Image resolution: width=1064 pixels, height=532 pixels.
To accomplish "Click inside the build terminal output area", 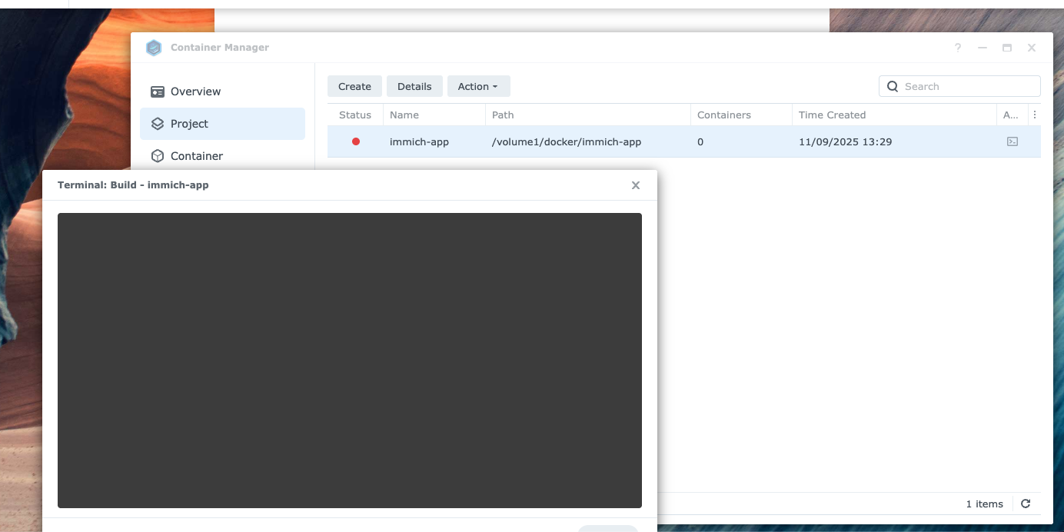I will pyautogui.click(x=350, y=361).
